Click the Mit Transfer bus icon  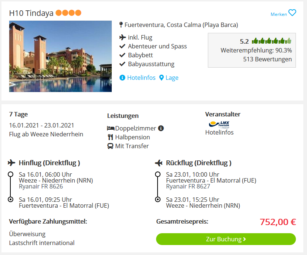coord(110,146)
